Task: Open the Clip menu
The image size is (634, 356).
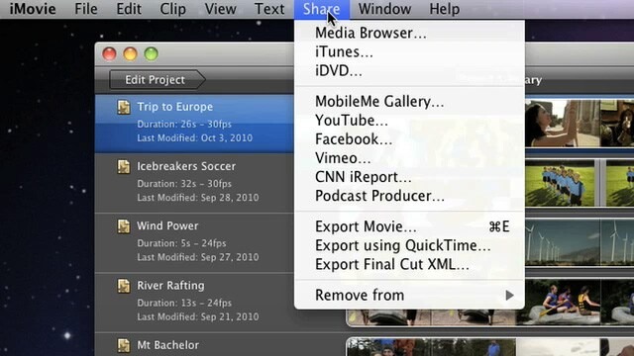Action: click(172, 9)
